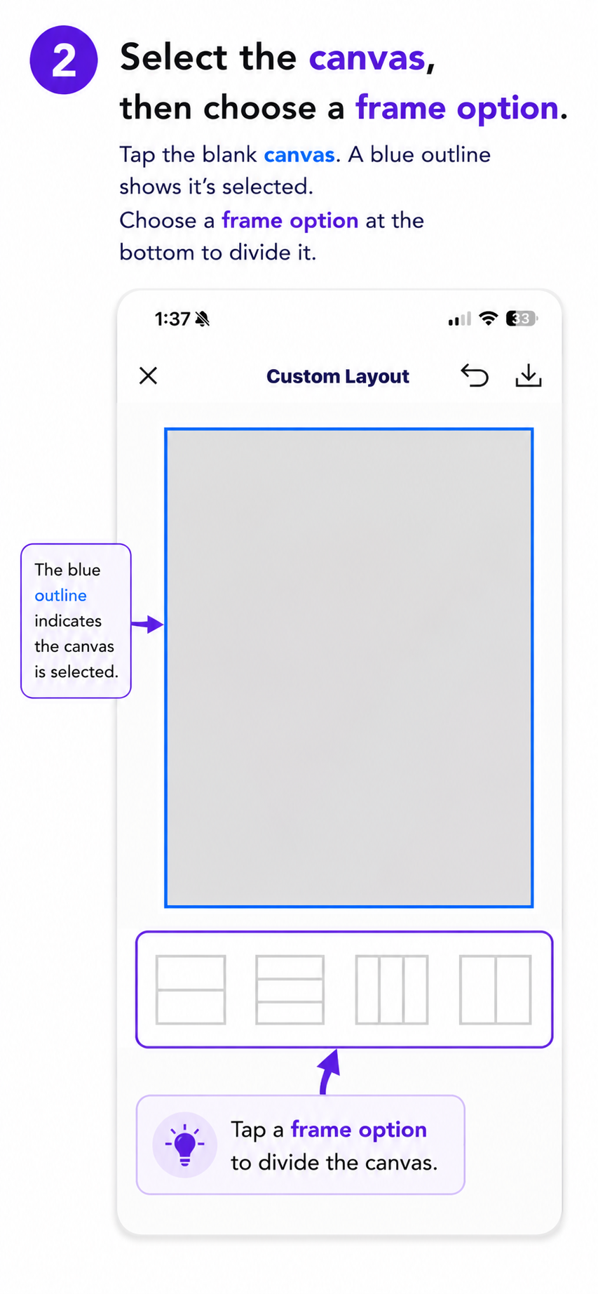Click the blue outline callout box
Viewport: 598px width, 1294px height.
[x=76, y=621]
